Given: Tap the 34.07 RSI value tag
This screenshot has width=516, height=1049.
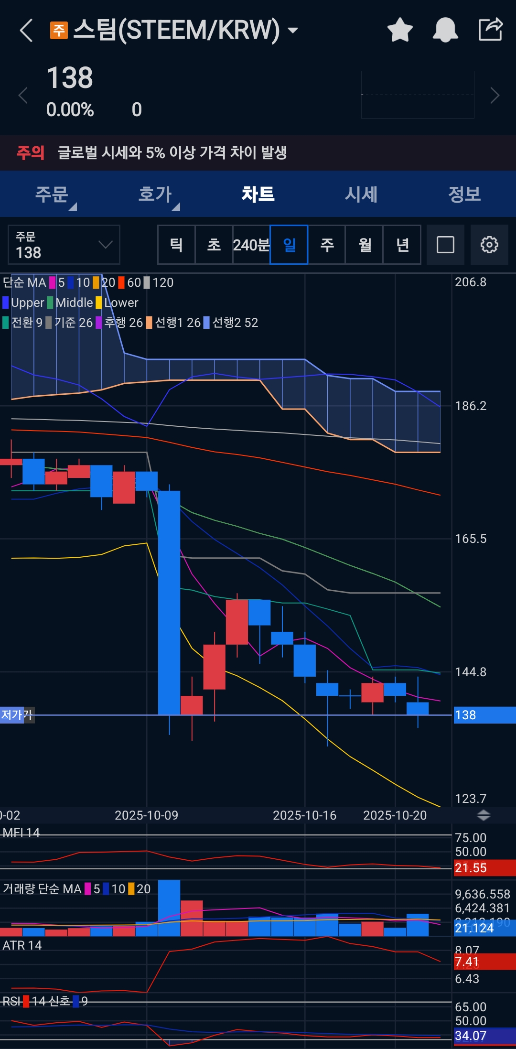Looking at the screenshot, I should 484,1036.
